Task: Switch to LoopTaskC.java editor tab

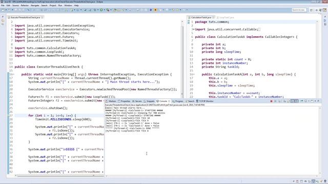Action: [x=227, y=17]
